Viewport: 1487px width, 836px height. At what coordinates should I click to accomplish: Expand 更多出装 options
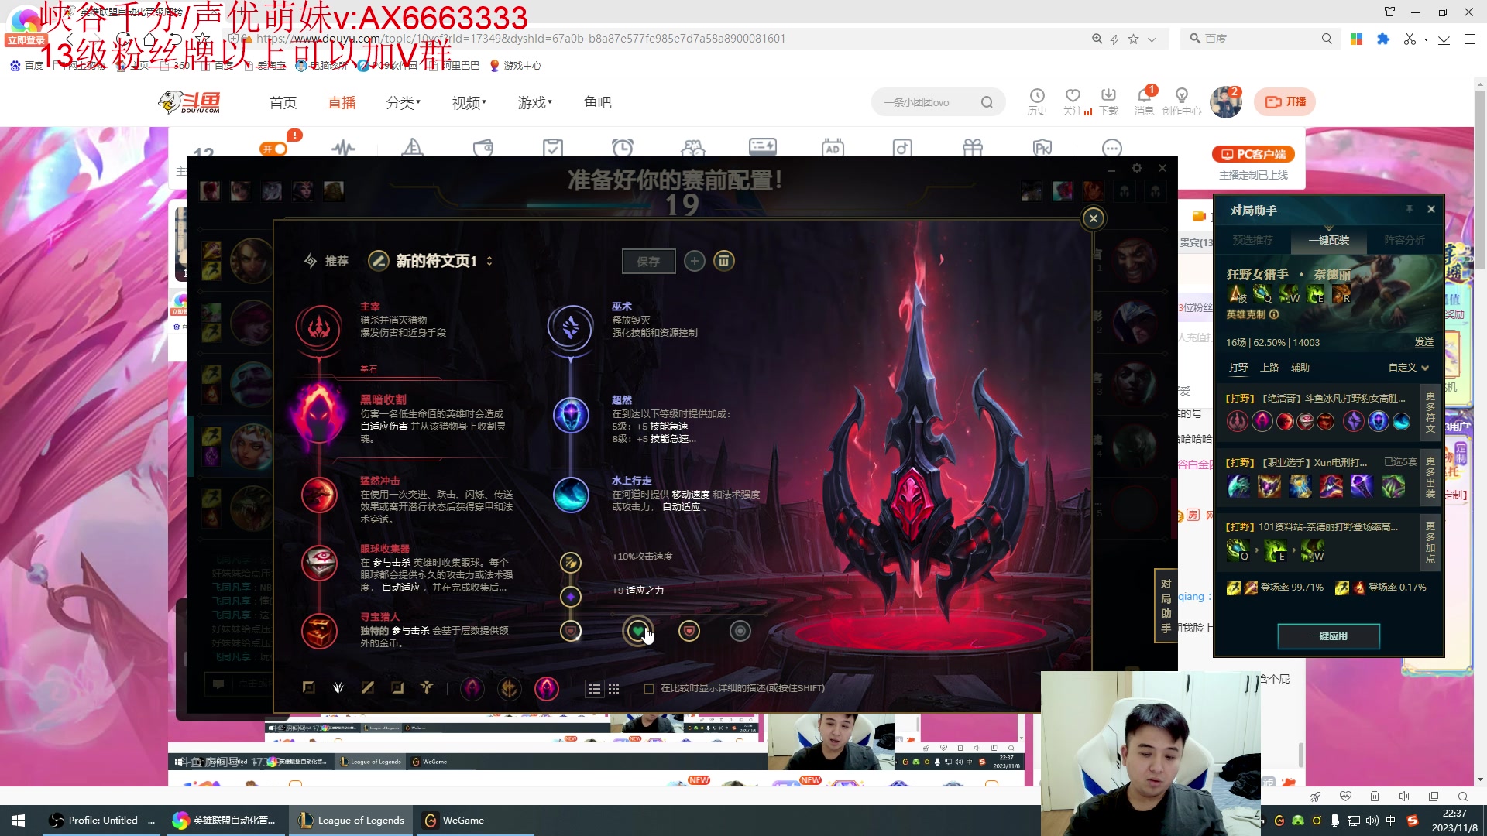point(1430,477)
